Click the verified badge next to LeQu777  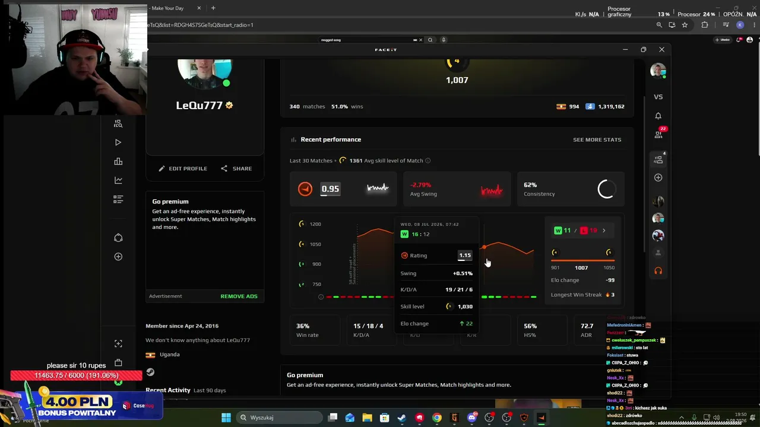[x=229, y=106]
